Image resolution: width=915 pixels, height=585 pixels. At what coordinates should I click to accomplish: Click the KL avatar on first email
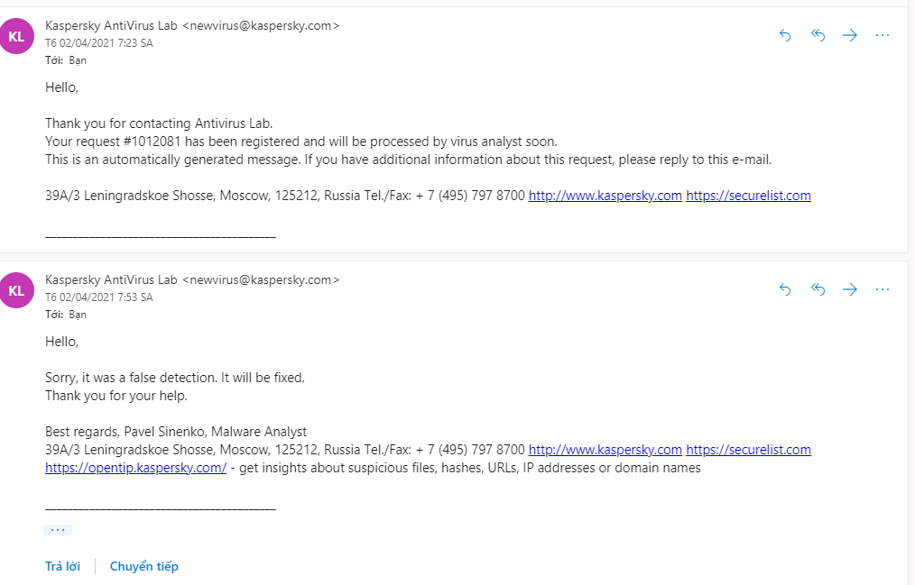16,36
